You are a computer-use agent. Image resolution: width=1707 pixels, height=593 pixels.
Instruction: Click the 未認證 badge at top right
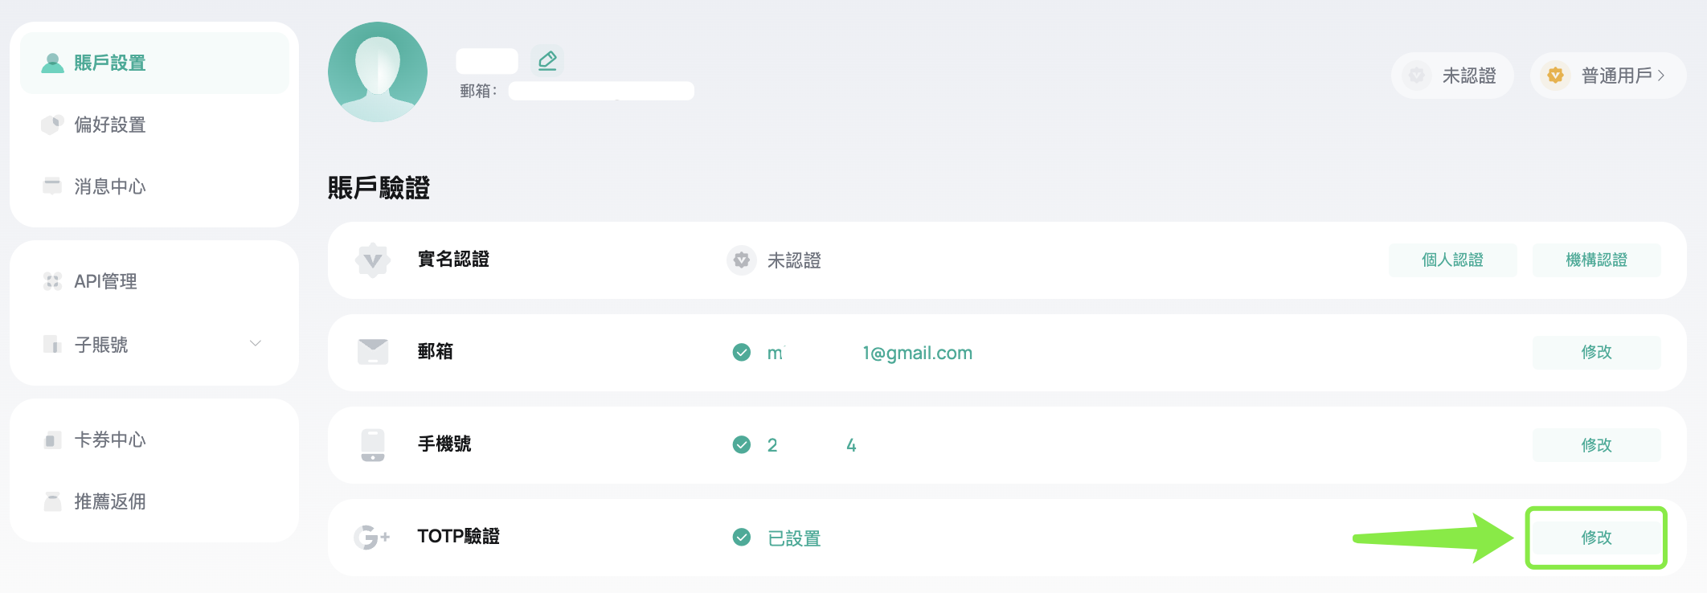coord(1452,76)
